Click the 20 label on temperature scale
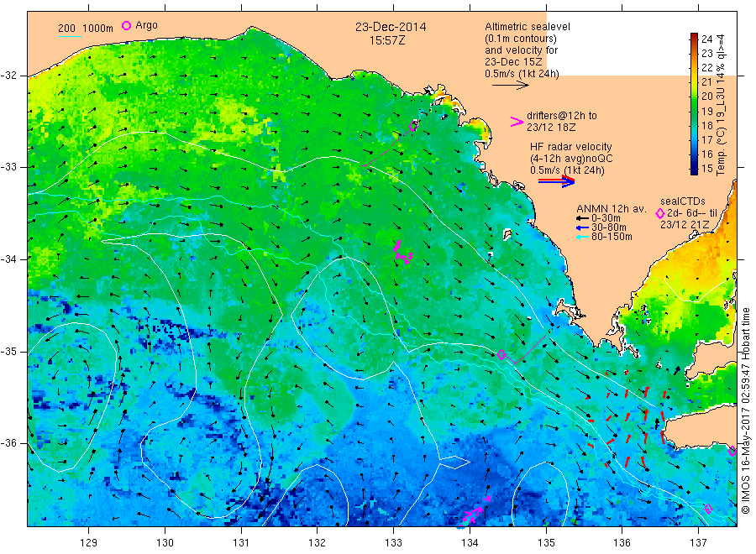This screenshot has height=554, width=756. [706, 97]
